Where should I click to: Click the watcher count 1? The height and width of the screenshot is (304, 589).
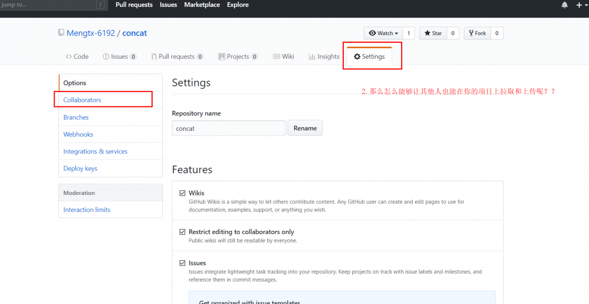coord(409,33)
